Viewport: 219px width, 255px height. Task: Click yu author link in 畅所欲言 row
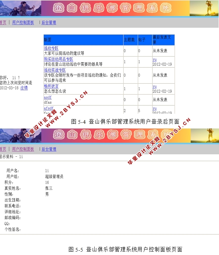154,87
